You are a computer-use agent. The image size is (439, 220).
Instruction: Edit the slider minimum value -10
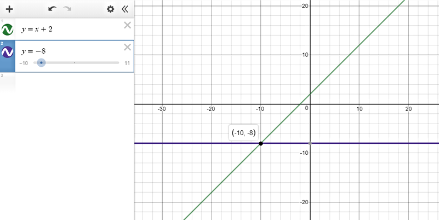click(24, 63)
